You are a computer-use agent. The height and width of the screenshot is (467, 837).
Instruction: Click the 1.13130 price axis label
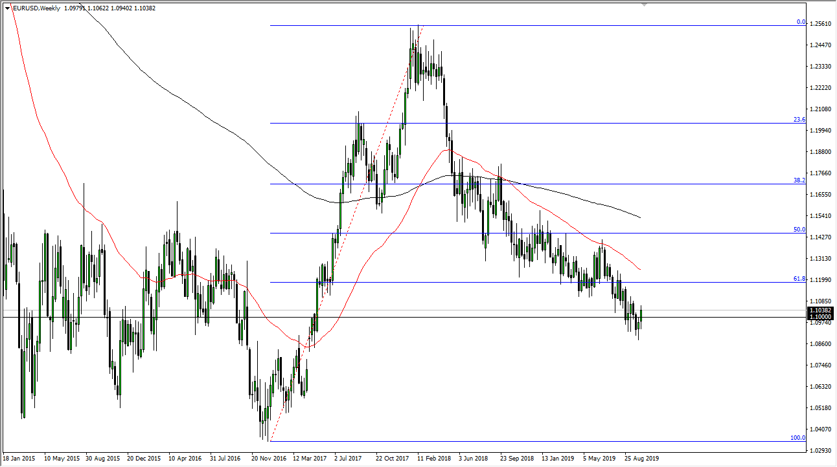(x=821, y=259)
